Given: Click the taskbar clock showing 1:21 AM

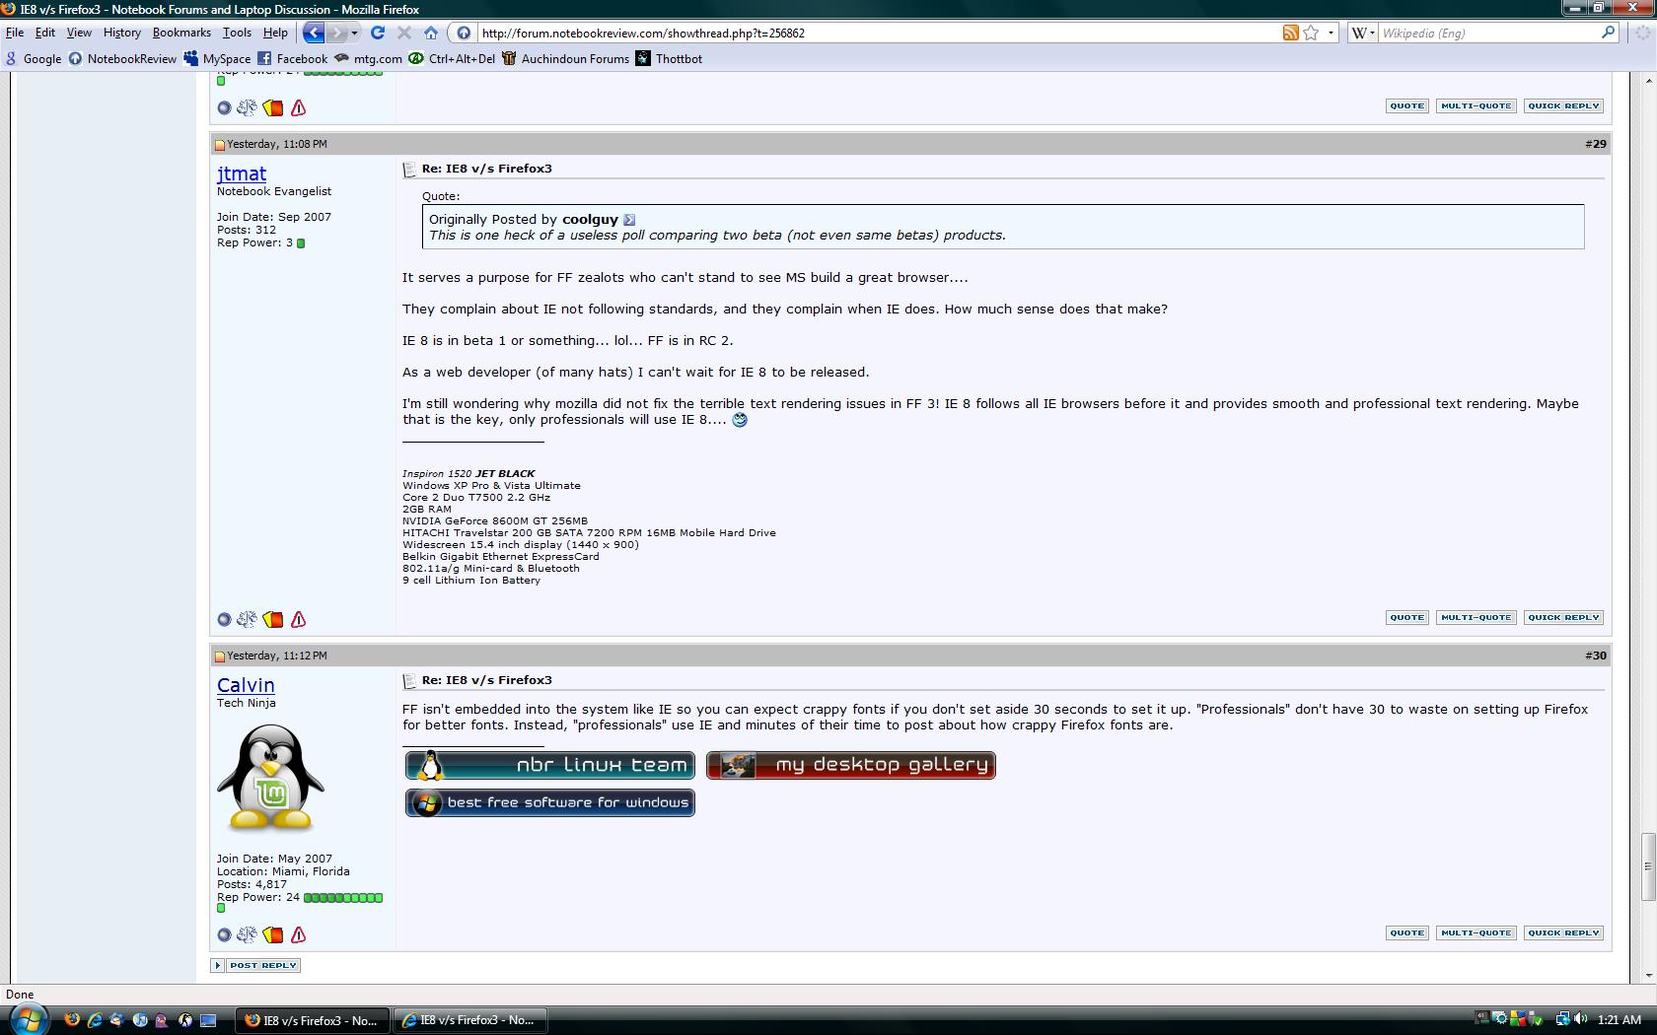Looking at the screenshot, I should [1620, 1019].
